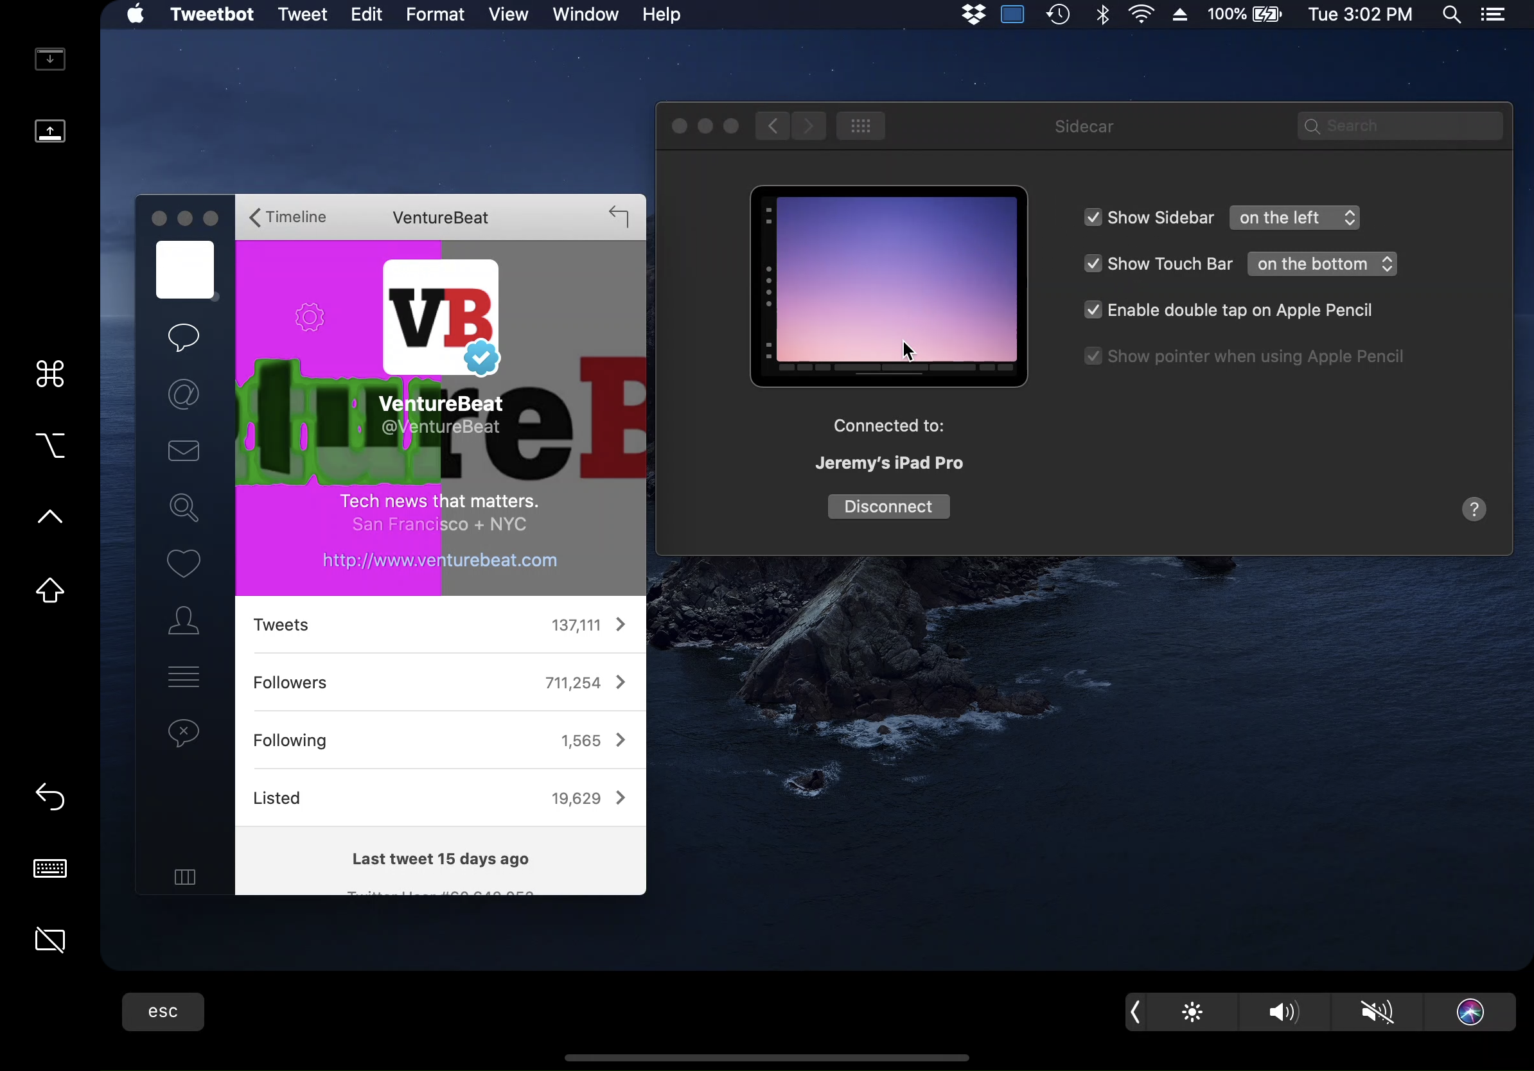Click the gear icon on VentureBeat profile
The image size is (1534, 1071).
click(310, 317)
